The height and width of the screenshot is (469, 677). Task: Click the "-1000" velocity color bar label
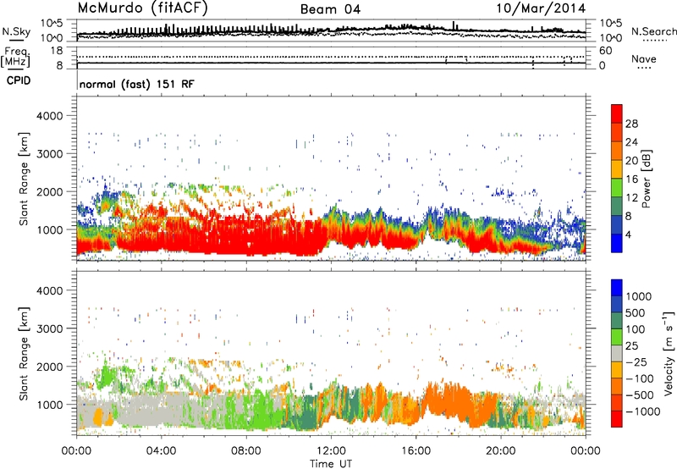[x=643, y=411]
